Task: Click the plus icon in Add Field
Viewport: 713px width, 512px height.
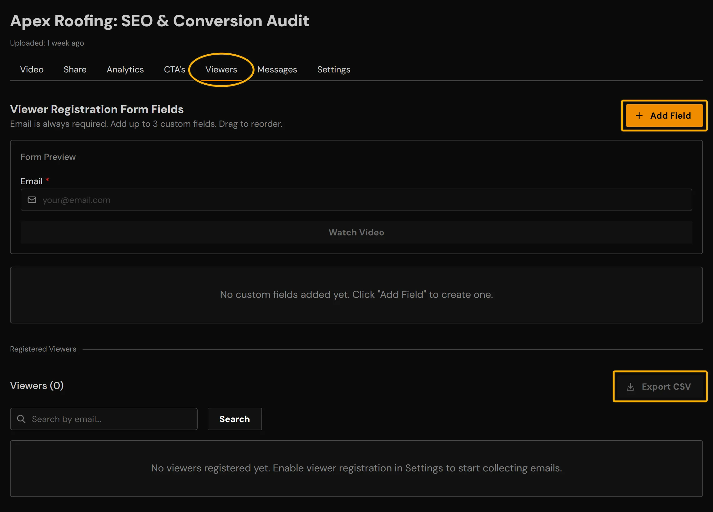Action: click(639, 116)
